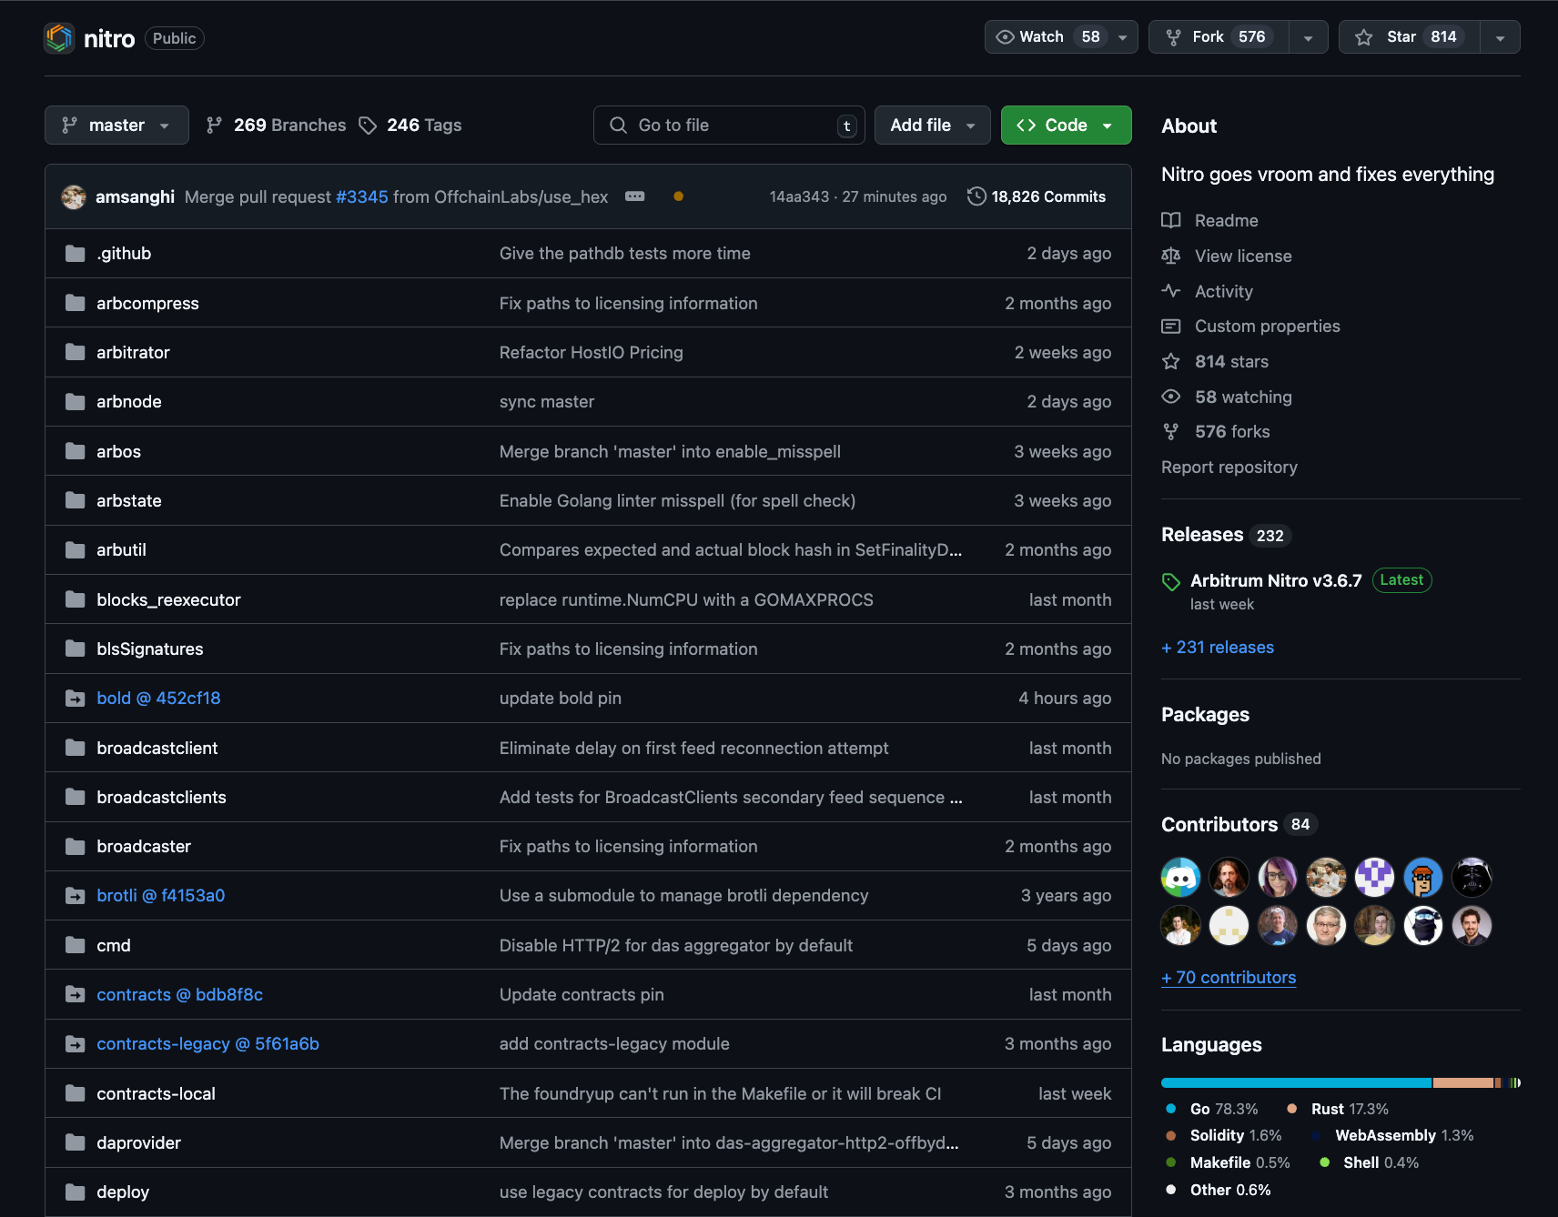The width and height of the screenshot is (1558, 1217).
Task: Open the bold submodule folder icon
Action: [76, 699]
